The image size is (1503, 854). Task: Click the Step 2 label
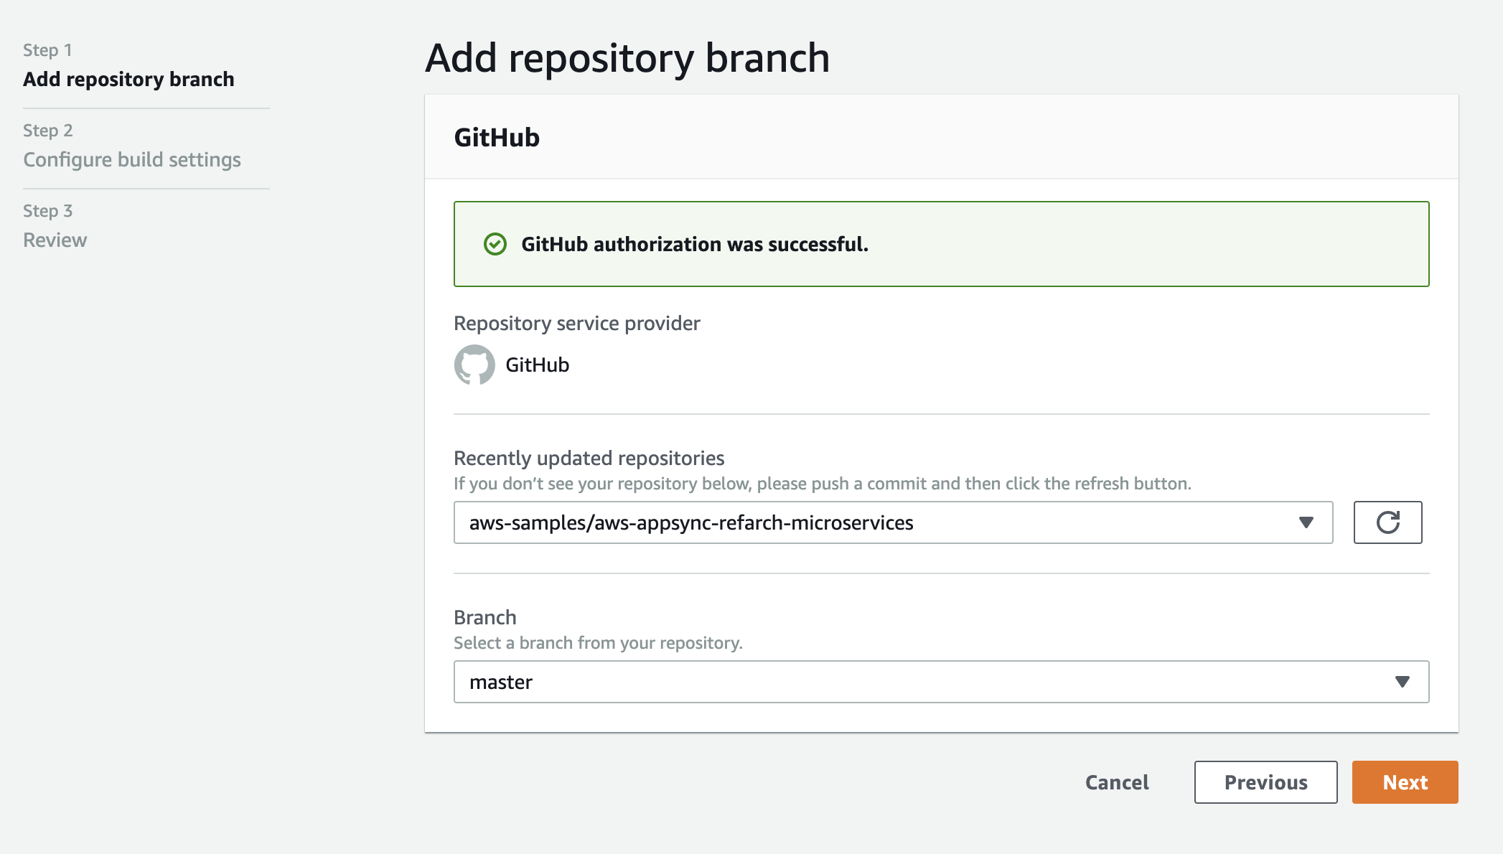pyautogui.click(x=48, y=131)
